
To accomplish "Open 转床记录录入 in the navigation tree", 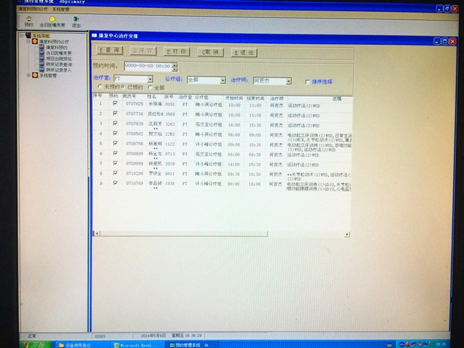I will point(58,70).
